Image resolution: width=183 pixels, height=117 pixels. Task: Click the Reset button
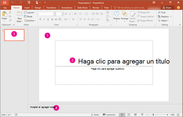coord(28,16)
